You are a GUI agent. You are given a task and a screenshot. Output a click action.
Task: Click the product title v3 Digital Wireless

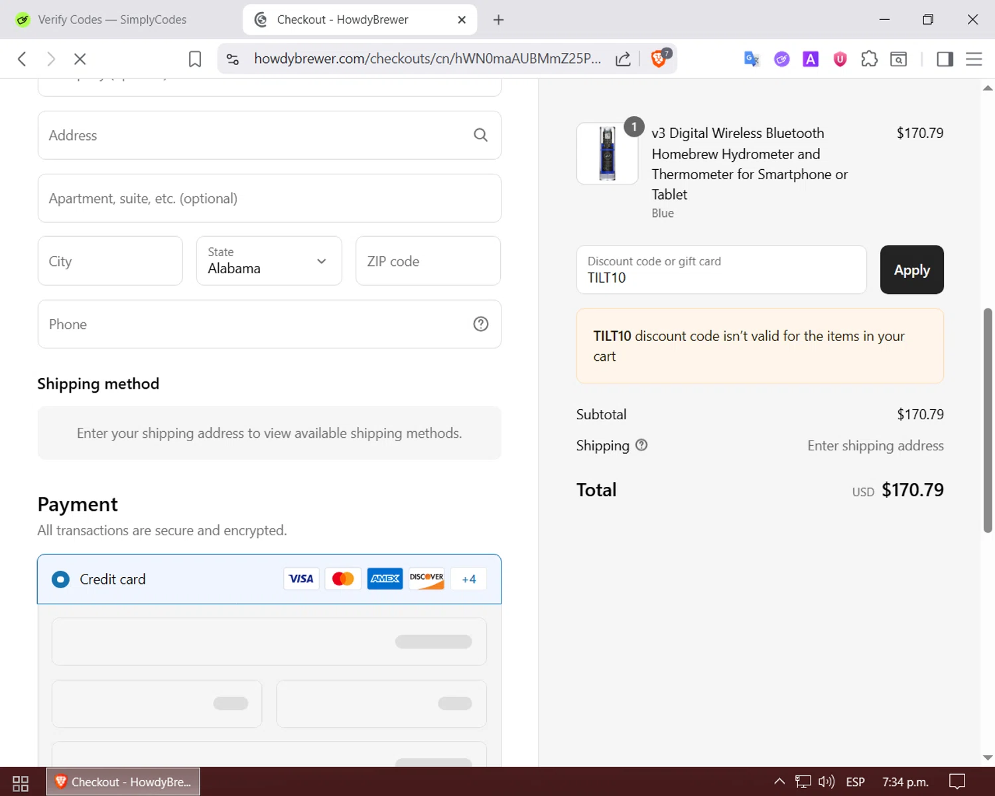750,164
